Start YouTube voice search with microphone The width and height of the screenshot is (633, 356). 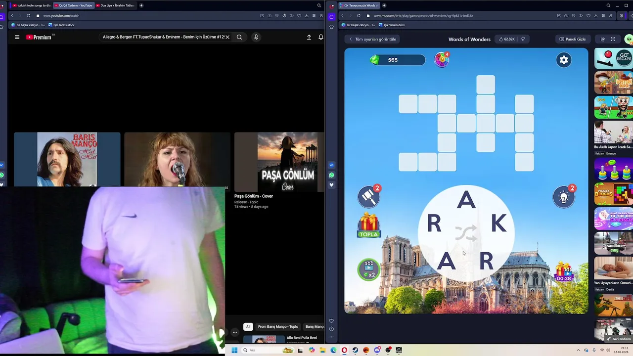point(256,37)
